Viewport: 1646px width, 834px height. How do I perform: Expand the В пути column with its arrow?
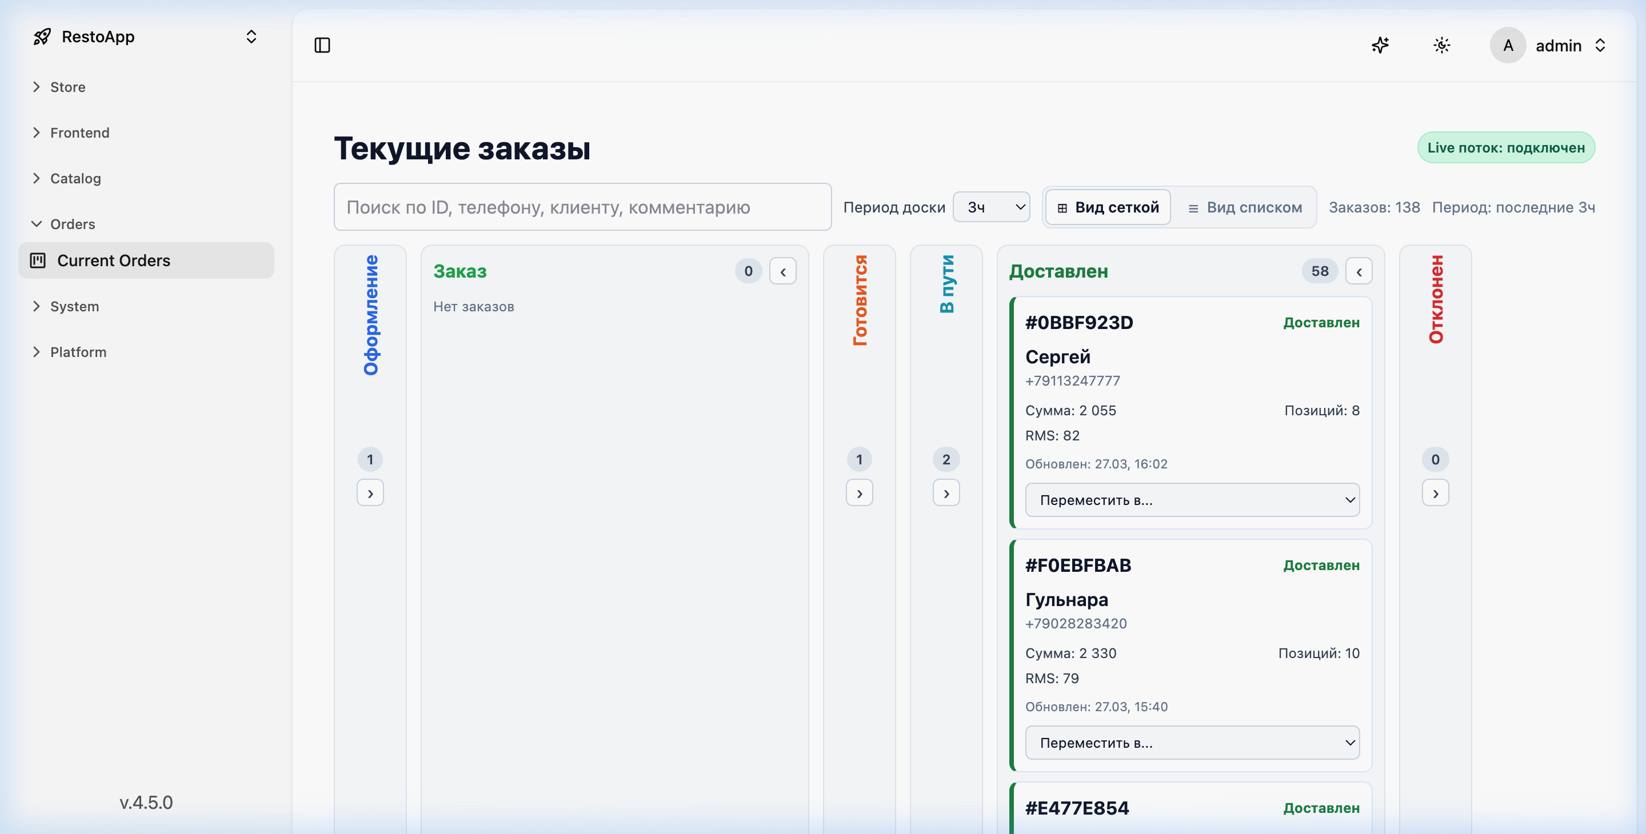pyautogui.click(x=946, y=492)
